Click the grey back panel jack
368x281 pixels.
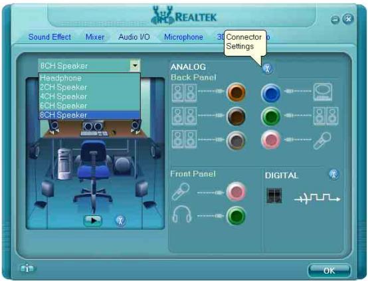[236, 140]
